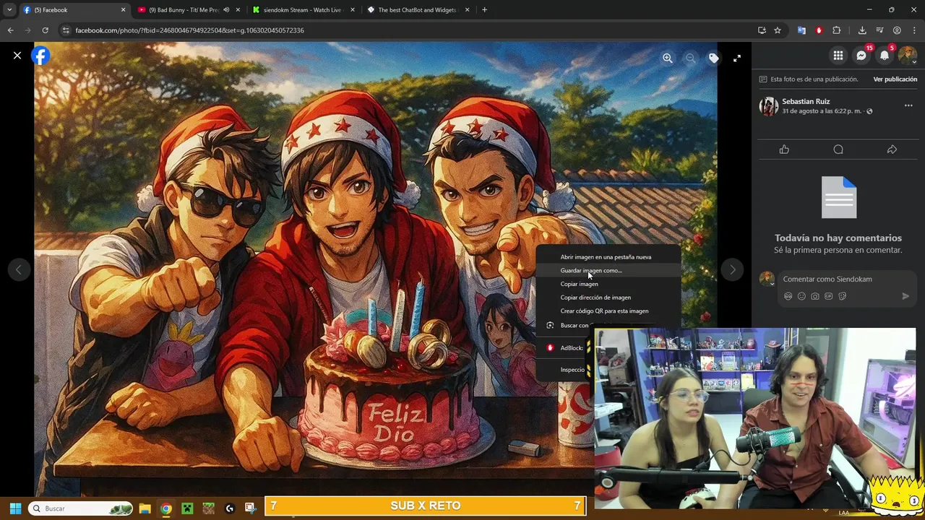Click the post date 31 de agosto
925x520 pixels.
click(x=822, y=111)
